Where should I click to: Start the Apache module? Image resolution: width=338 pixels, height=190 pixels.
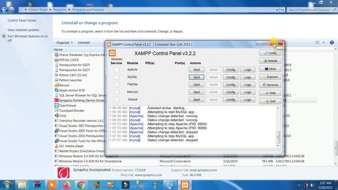pos(196,70)
